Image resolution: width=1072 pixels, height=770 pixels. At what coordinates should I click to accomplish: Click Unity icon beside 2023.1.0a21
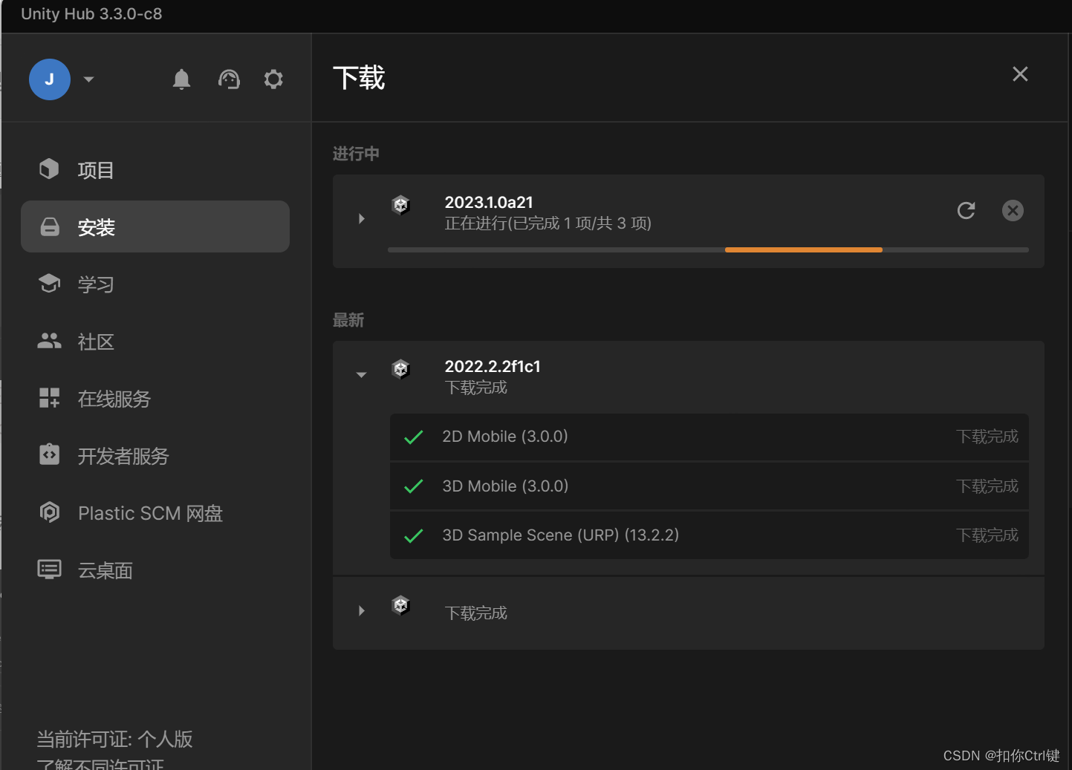pyautogui.click(x=400, y=205)
